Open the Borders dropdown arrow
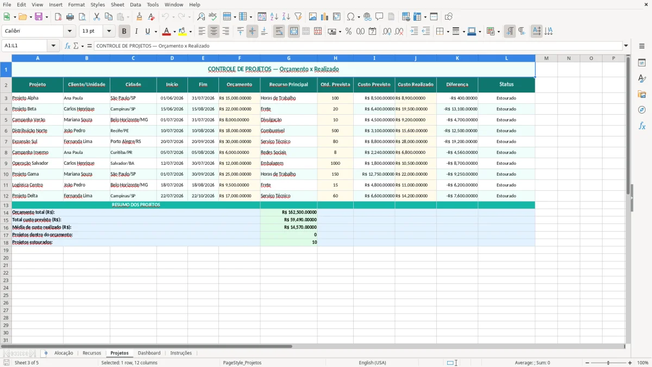Screen dimensions: 652x367 coord(449,32)
